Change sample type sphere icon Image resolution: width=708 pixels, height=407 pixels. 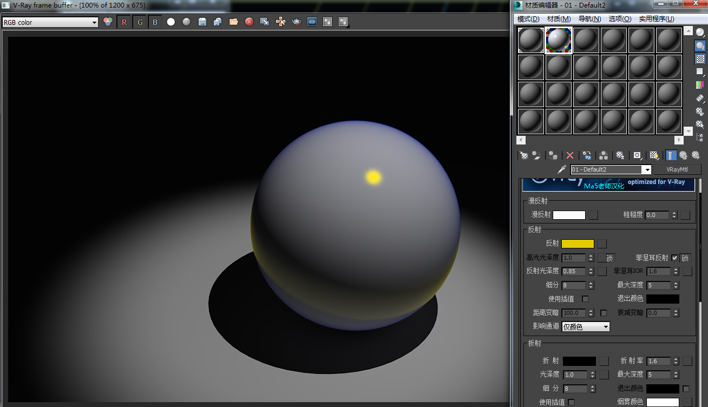(700, 32)
